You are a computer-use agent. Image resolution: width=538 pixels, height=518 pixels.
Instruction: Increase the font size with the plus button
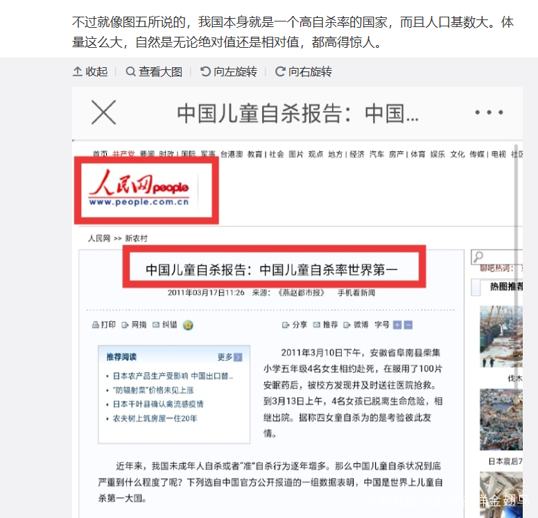(397, 325)
